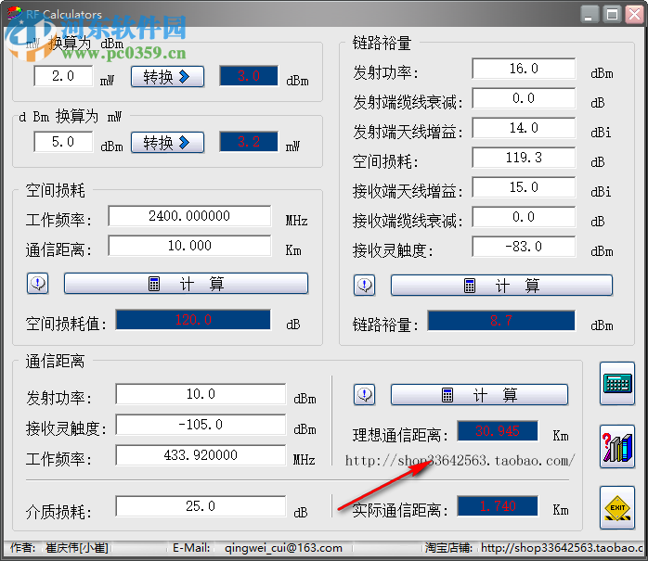Image resolution: width=648 pixels, height=561 pixels.
Task: Click info icon in 链路裕量 section
Action: point(365,285)
